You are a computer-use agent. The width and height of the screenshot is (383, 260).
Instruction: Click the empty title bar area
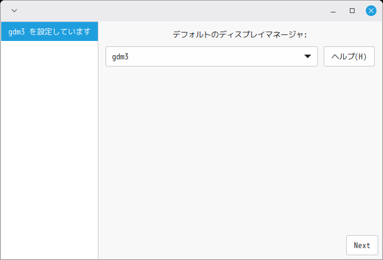pyautogui.click(x=178, y=11)
